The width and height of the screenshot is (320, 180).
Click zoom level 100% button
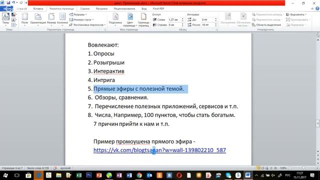tap(283, 168)
